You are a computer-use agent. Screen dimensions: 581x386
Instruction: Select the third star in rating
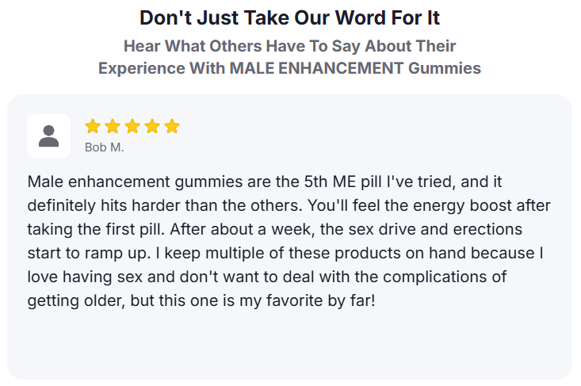[132, 126]
